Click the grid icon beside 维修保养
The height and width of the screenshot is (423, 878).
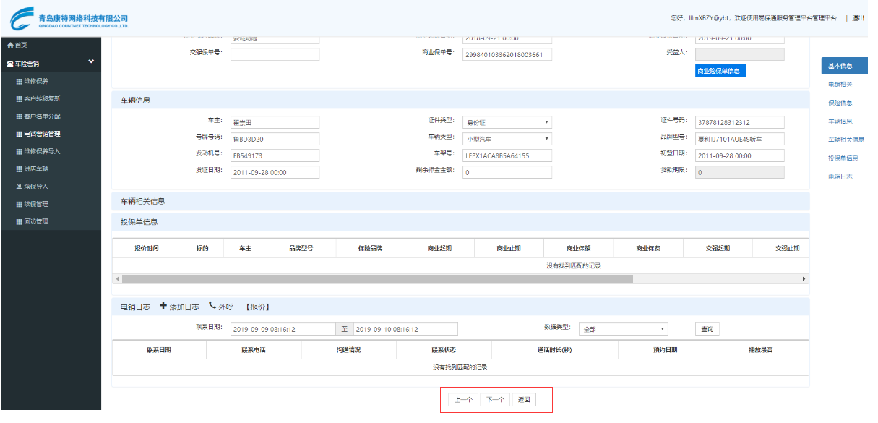tap(19, 81)
